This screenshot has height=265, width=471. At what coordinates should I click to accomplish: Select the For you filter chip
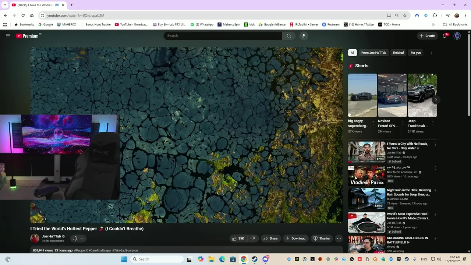[x=416, y=53]
